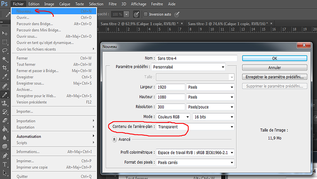The height and width of the screenshot is (179, 317).
Task: Select the Blur droplet tool
Action: (4, 138)
